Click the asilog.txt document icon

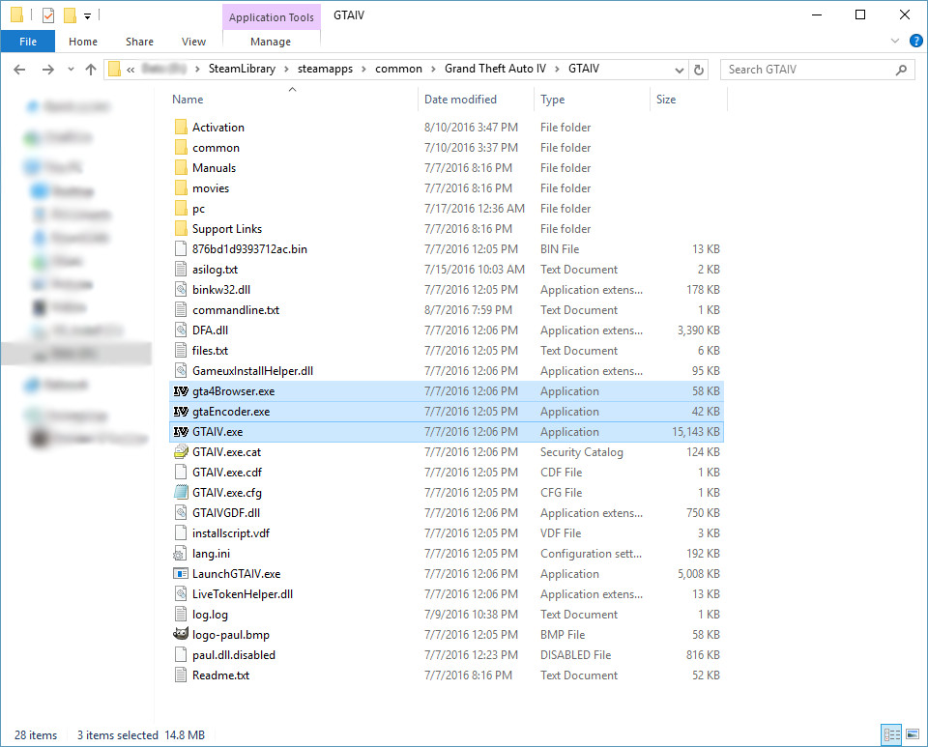click(181, 269)
